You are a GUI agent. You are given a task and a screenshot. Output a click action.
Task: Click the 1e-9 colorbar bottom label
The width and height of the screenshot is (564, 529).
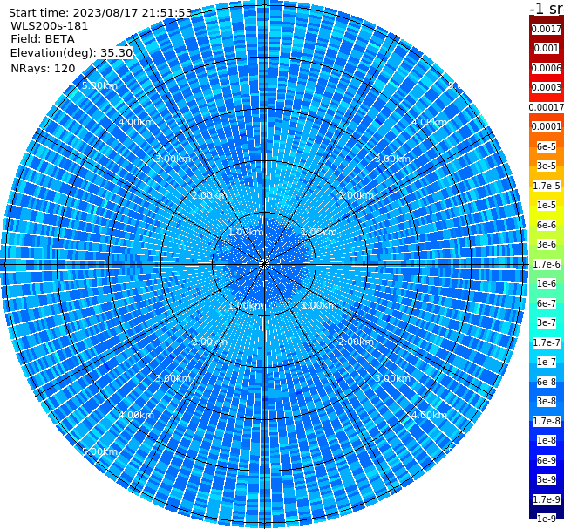547,519
